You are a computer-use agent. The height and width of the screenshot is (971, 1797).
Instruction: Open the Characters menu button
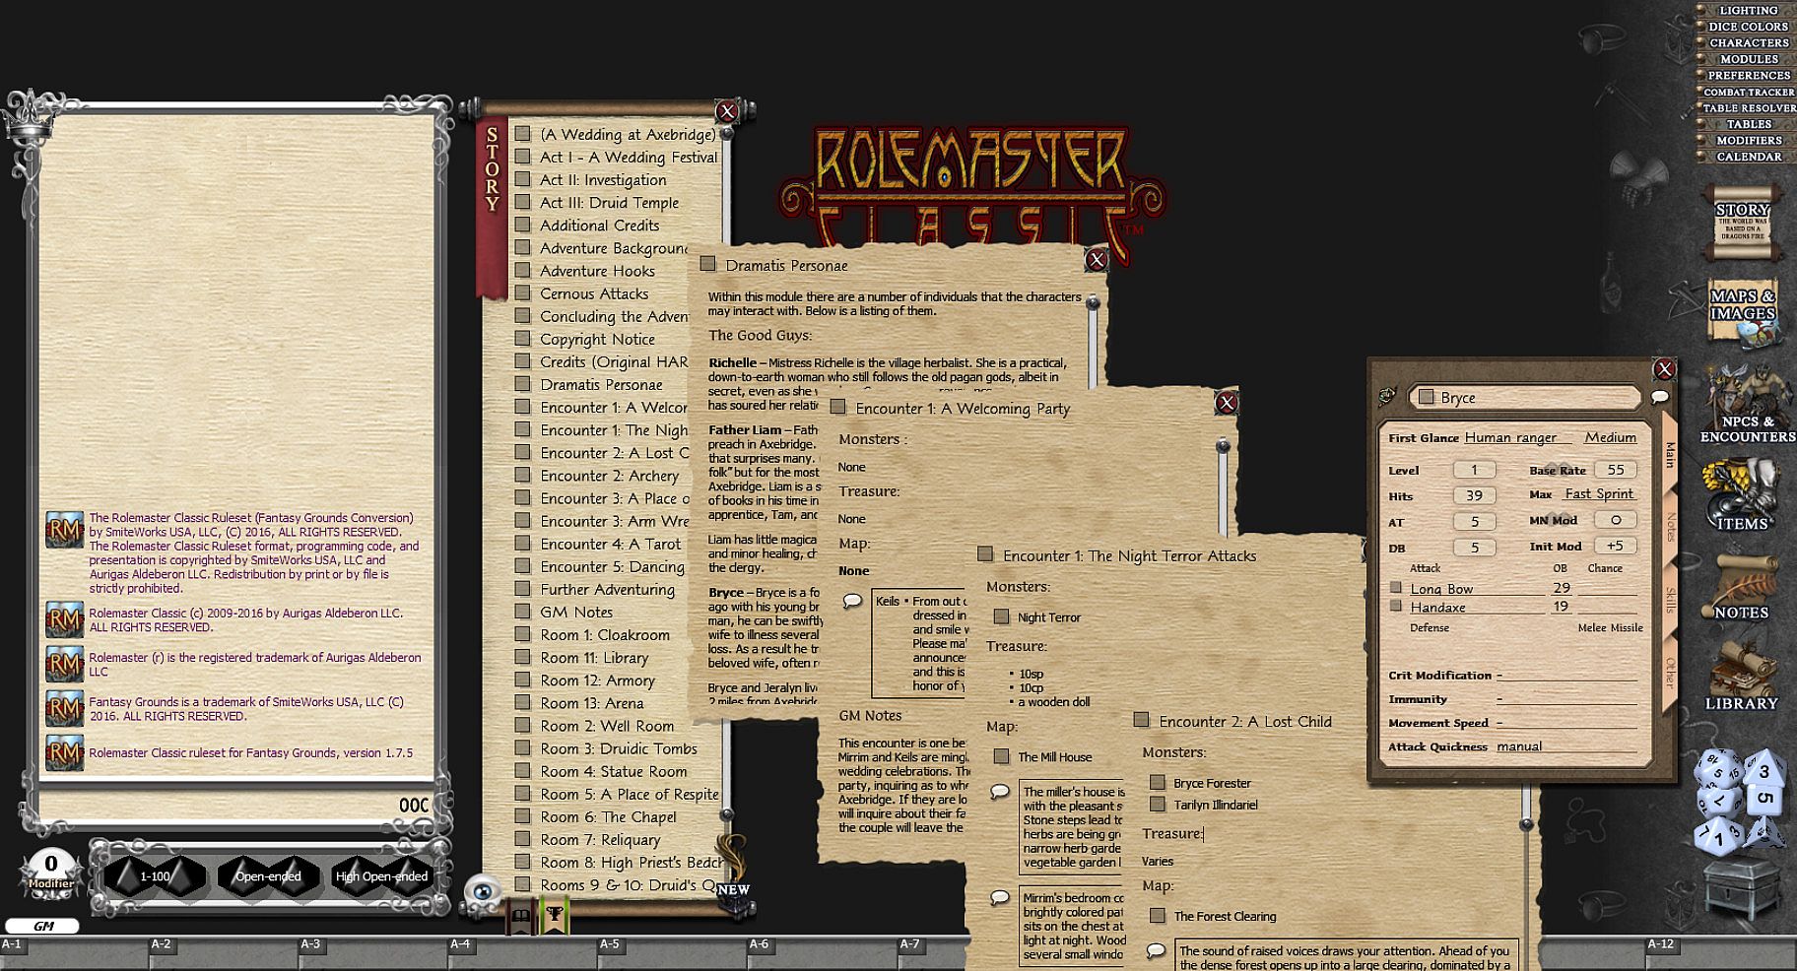pyautogui.click(x=1749, y=42)
